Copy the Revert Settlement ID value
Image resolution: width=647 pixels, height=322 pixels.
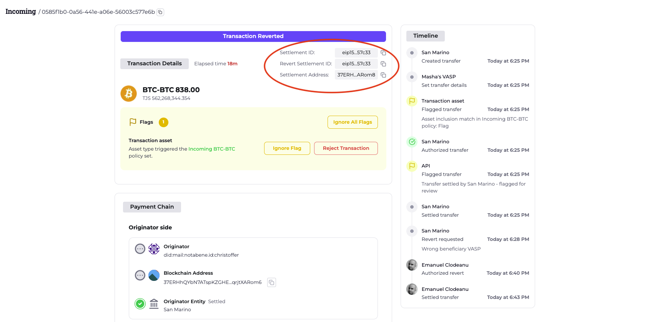click(383, 64)
